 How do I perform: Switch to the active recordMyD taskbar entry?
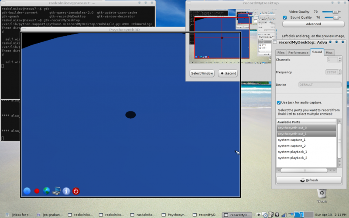point(237,215)
